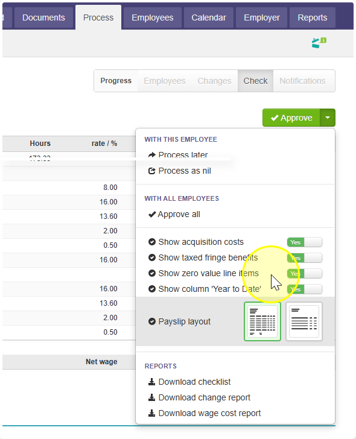This screenshot has height=439, width=356.
Task: Click download icon beside Download change report
Action: (x=151, y=397)
